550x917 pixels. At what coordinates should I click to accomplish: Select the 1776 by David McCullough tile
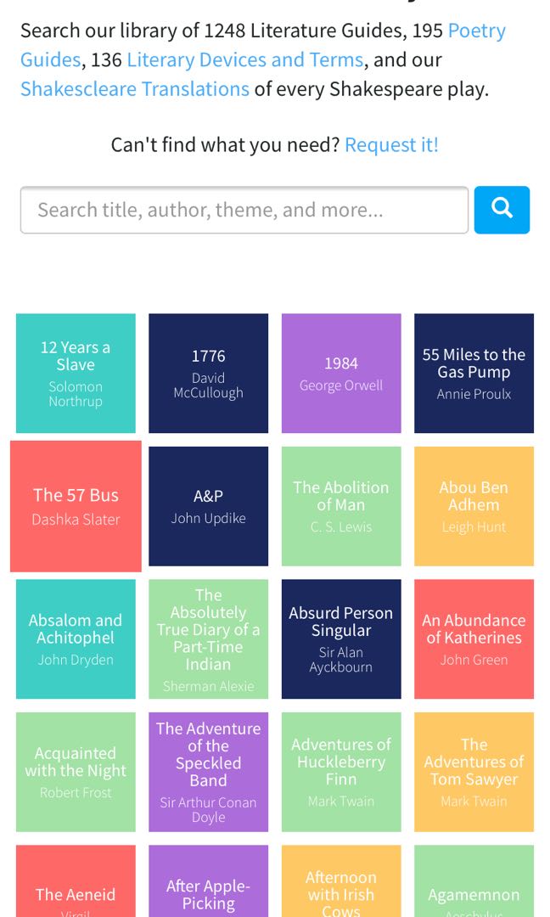208,374
